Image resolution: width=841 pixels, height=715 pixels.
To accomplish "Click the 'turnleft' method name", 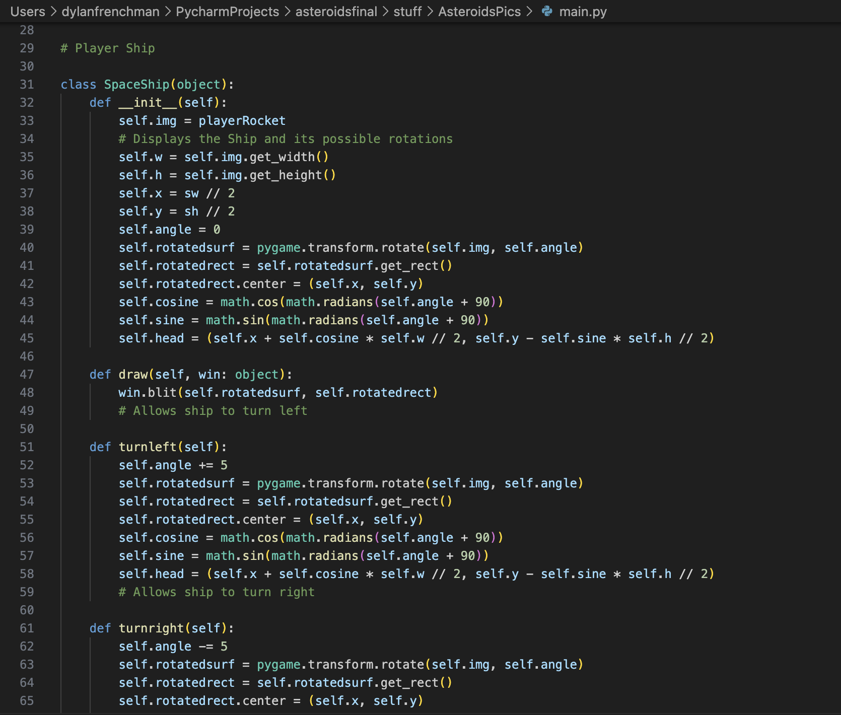I will (x=148, y=447).
